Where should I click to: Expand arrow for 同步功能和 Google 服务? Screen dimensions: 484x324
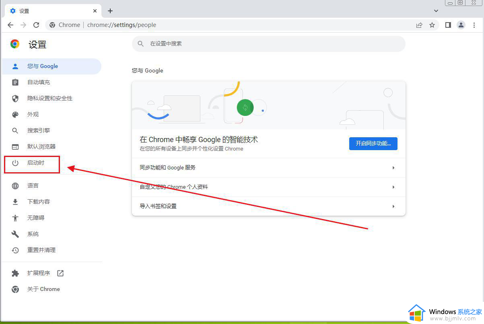click(x=393, y=168)
